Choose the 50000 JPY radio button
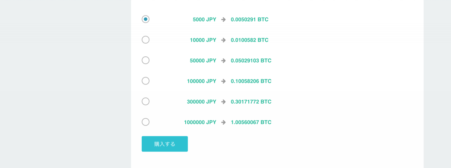 click(x=146, y=60)
